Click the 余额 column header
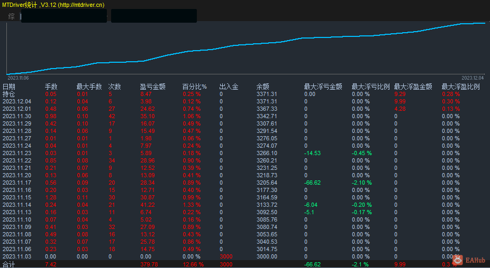Image resolution: width=490 pixels, height=268 pixels. [x=263, y=87]
